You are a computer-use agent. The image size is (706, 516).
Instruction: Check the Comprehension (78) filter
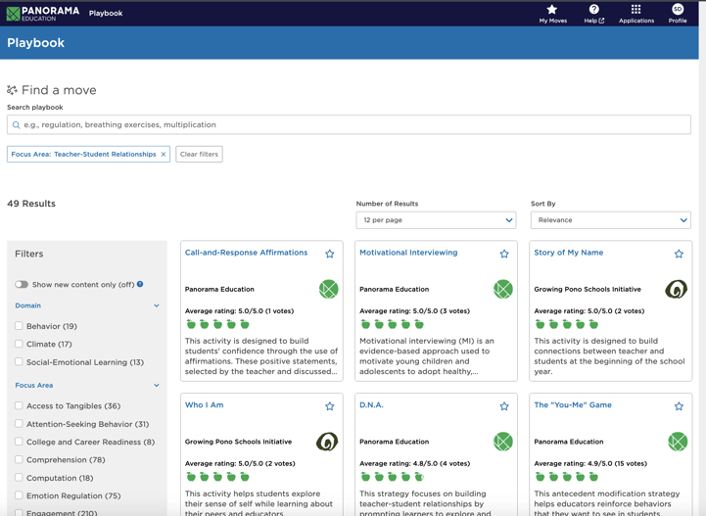[x=19, y=459]
